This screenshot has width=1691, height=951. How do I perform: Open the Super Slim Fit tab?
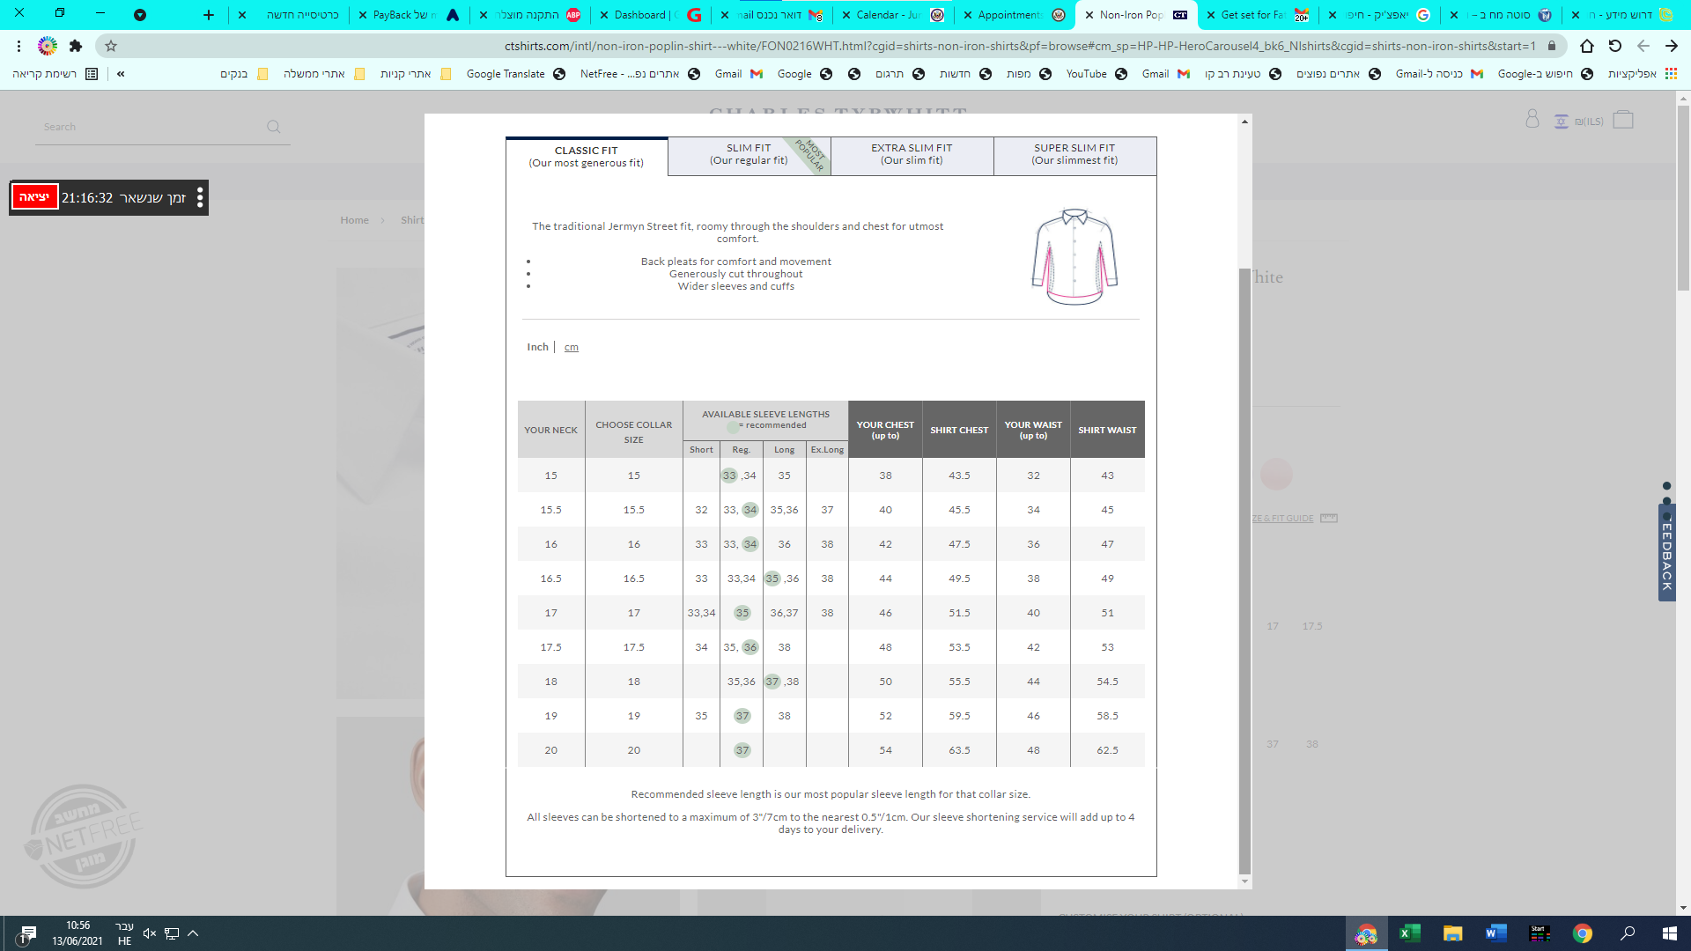(1074, 155)
